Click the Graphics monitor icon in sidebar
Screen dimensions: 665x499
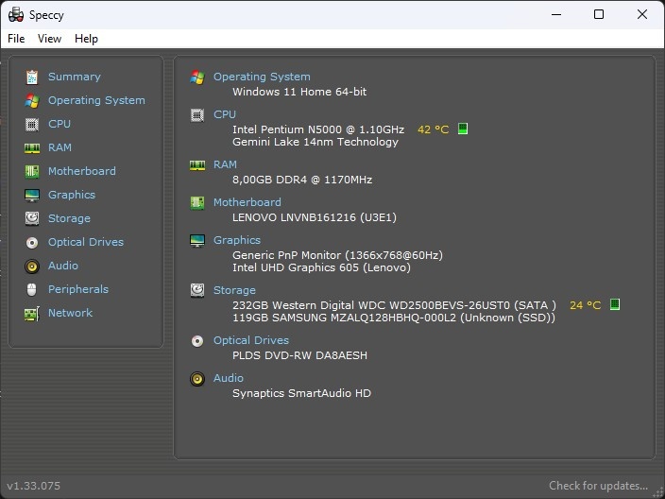coord(32,196)
